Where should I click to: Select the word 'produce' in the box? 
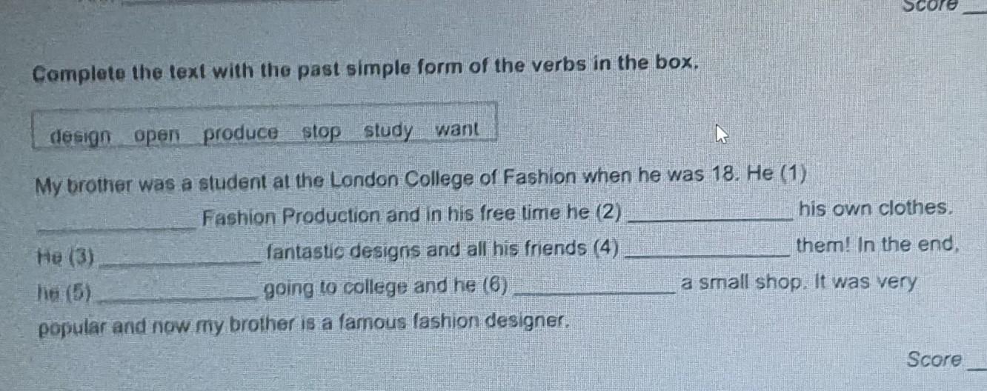pos(241,134)
